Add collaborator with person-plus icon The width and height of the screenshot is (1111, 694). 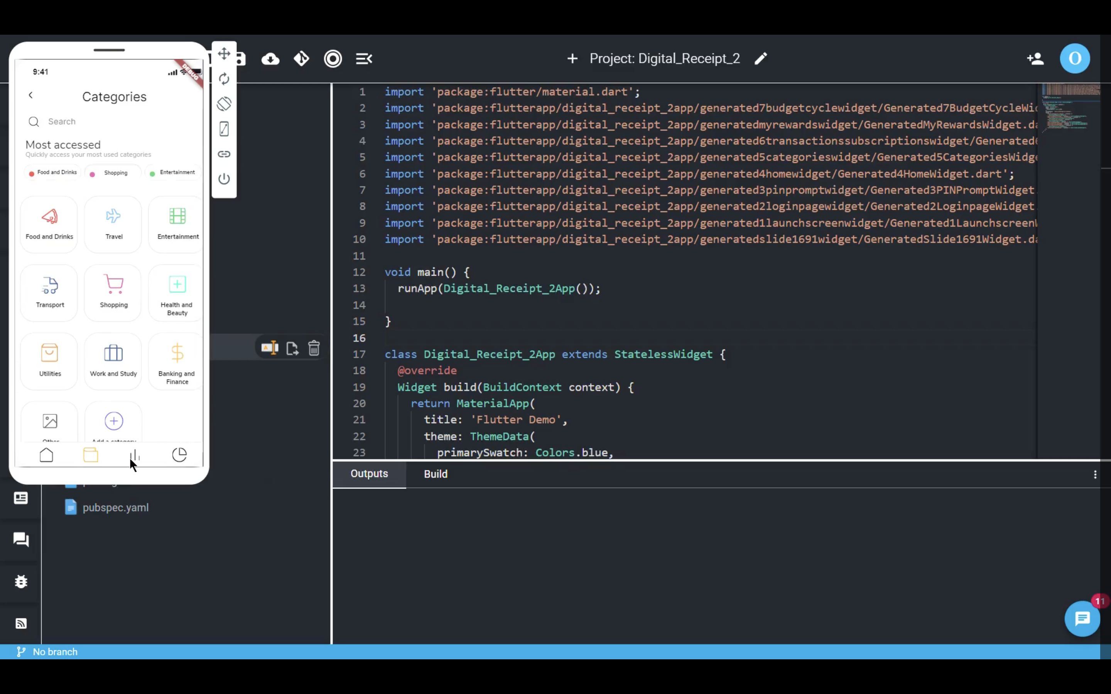click(x=1035, y=59)
